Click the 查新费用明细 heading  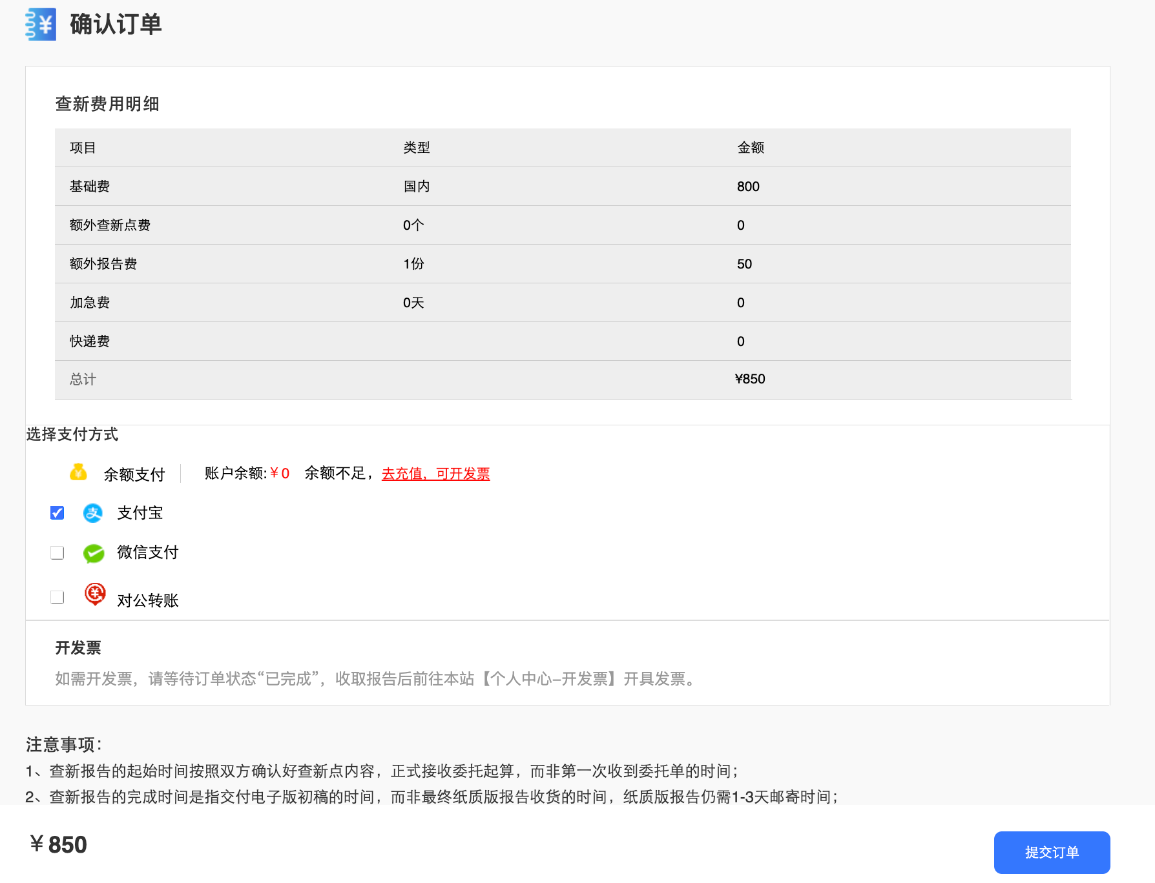click(x=107, y=104)
